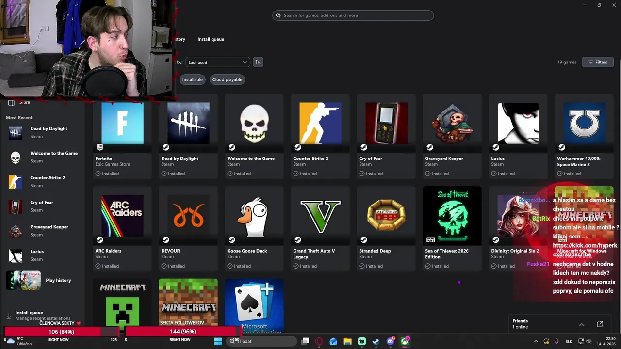Click the Steam badge on Stranded Deep tile
Screen dimensions: 621x349
click(x=364, y=239)
